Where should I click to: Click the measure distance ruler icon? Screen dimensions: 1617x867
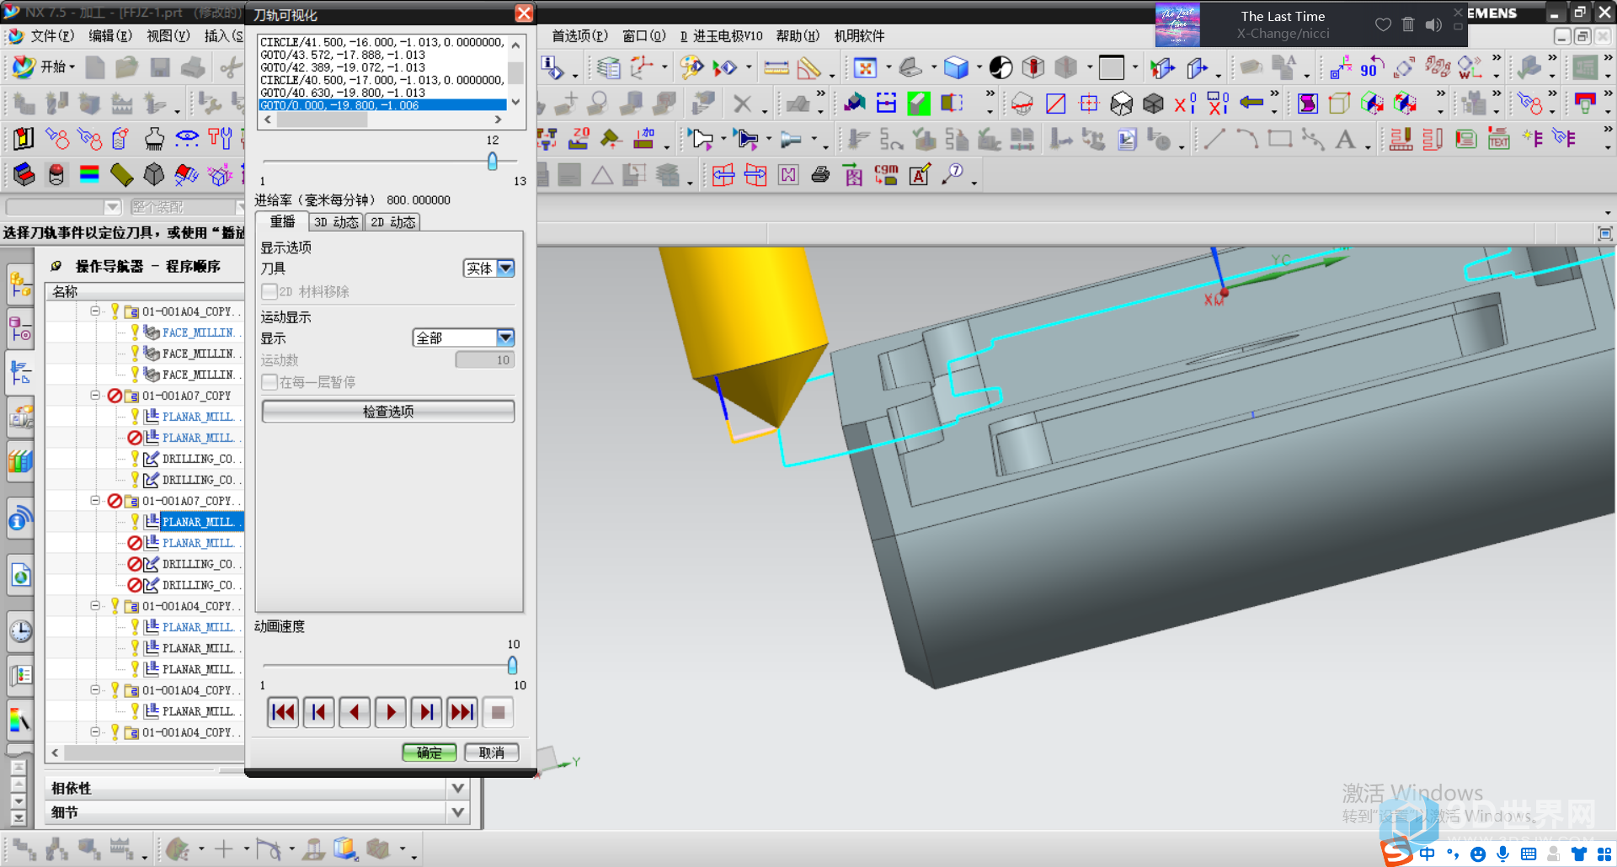776,67
